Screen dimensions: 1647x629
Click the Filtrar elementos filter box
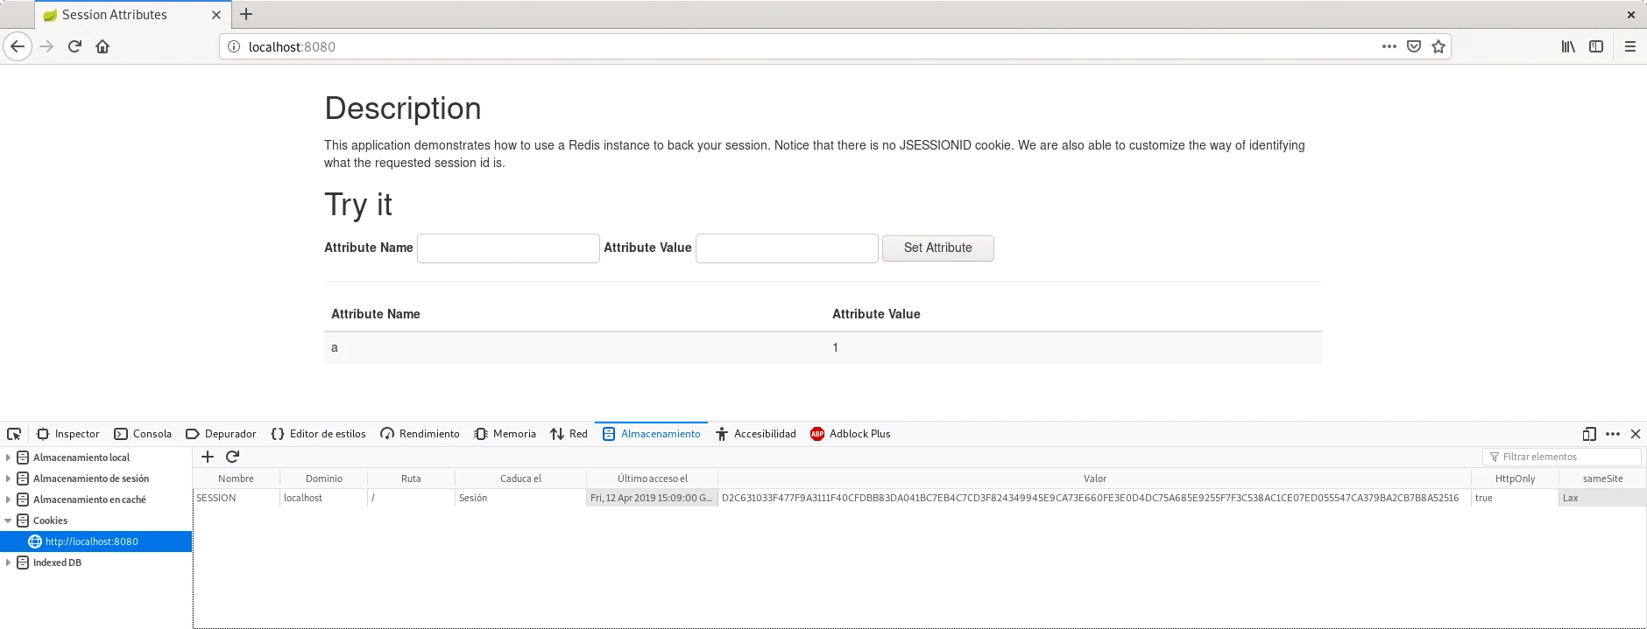coord(1564,457)
